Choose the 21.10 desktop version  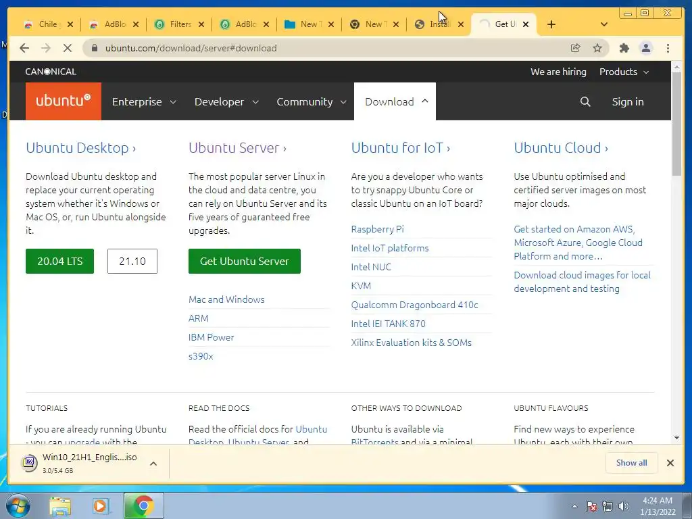(132, 262)
